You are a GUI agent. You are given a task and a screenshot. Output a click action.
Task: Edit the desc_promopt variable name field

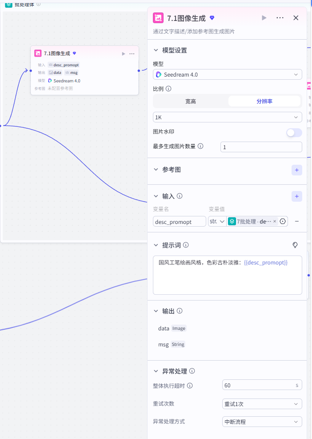(x=180, y=221)
